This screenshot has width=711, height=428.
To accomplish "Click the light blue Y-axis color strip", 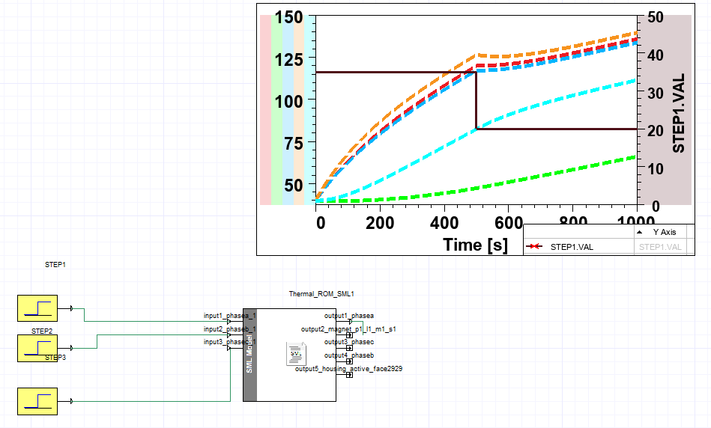I will click(288, 109).
